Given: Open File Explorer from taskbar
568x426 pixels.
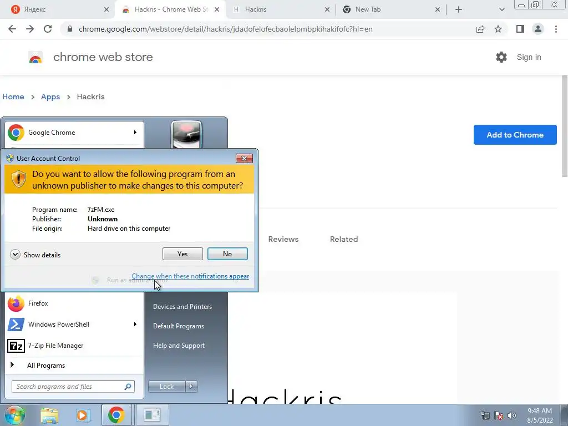Looking at the screenshot, I should (49, 415).
